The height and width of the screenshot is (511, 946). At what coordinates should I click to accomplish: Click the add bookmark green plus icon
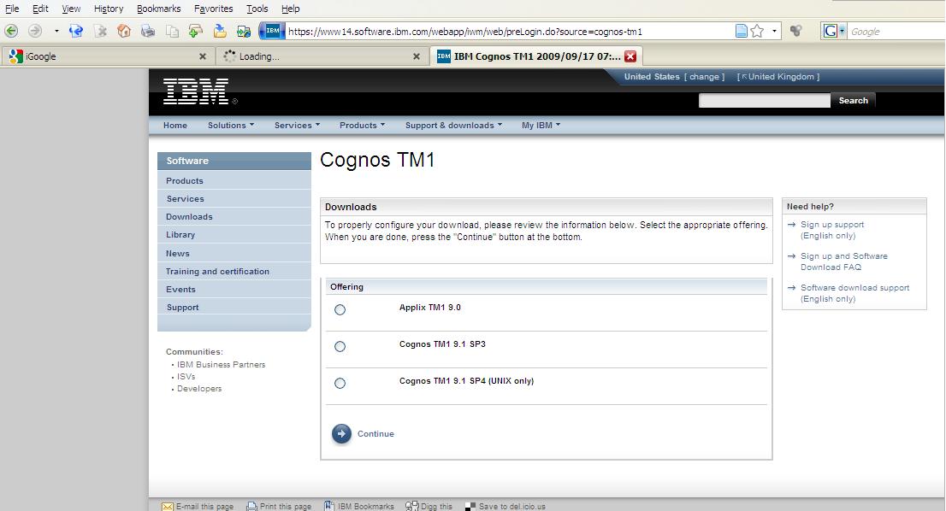click(196, 31)
